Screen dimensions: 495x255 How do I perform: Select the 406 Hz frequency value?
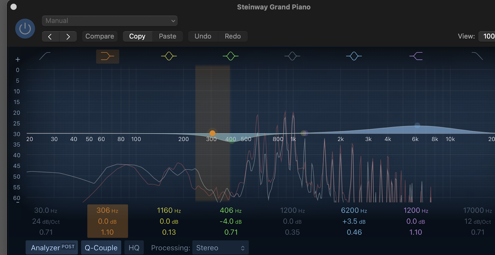(230, 211)
